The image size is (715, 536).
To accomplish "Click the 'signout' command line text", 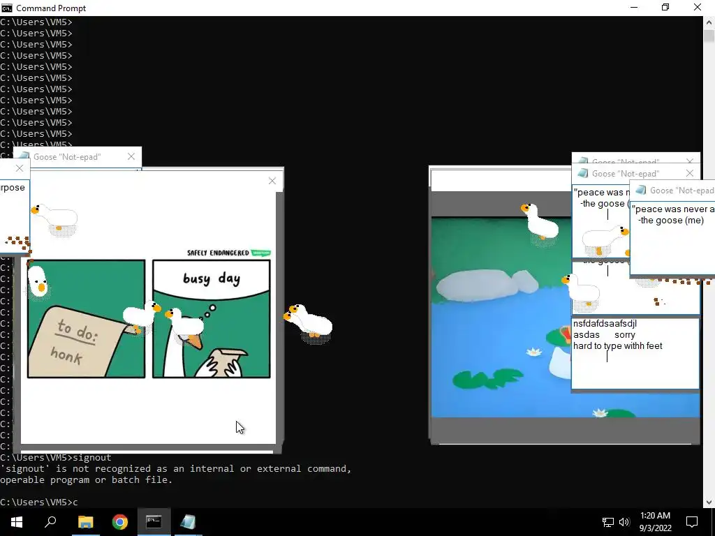I will tap(91, 458).
